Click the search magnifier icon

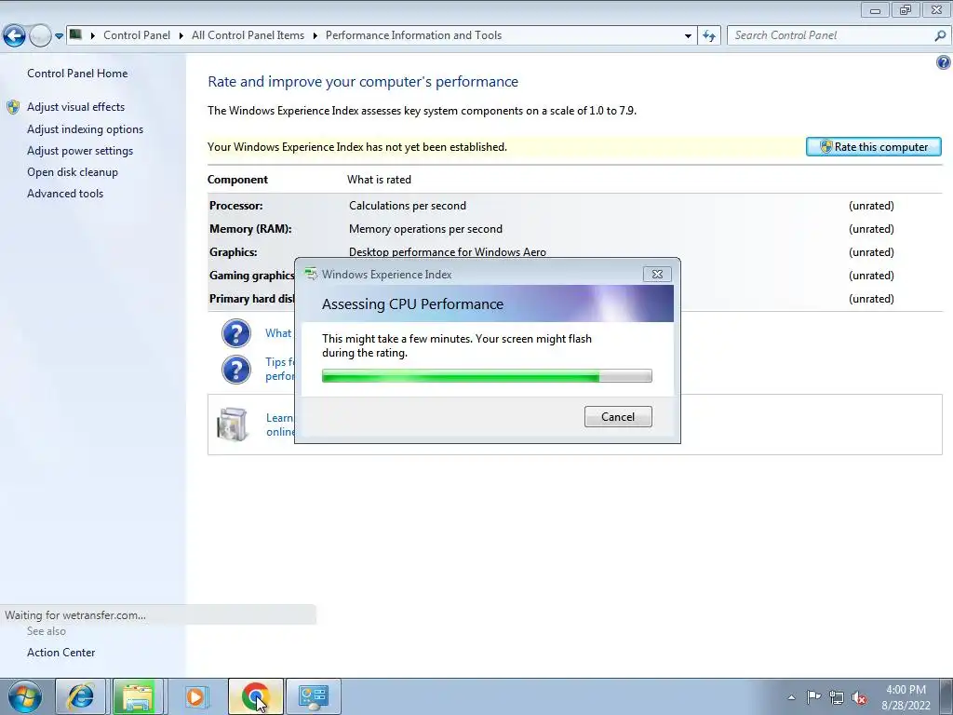click(940, 35)
